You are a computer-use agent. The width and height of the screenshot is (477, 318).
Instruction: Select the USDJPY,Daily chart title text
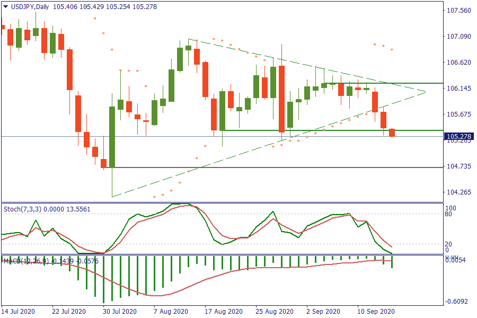click(x=30, y=7)
